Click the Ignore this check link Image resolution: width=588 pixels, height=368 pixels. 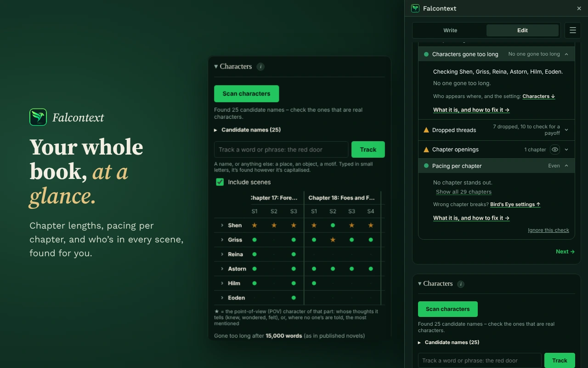pyautogui.click(x=548, y=230)
